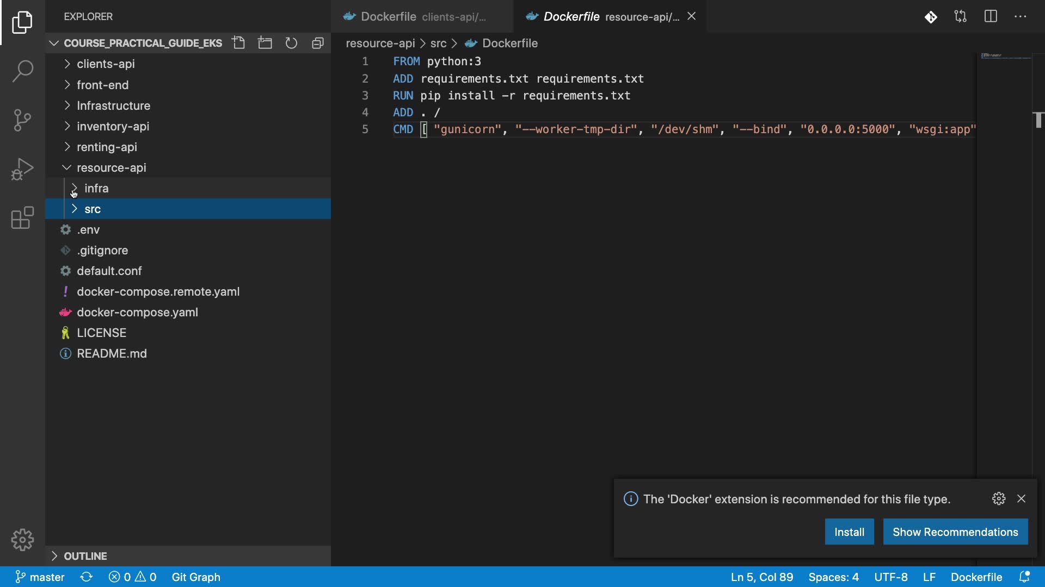
Task: Click the New Folder icon in Explorer
Action: click(265, 43)
